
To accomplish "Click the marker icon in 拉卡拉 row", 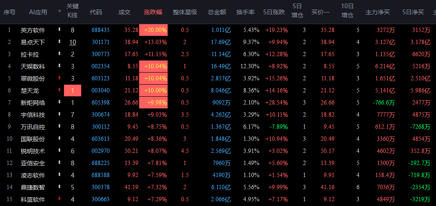I will 59,54.
